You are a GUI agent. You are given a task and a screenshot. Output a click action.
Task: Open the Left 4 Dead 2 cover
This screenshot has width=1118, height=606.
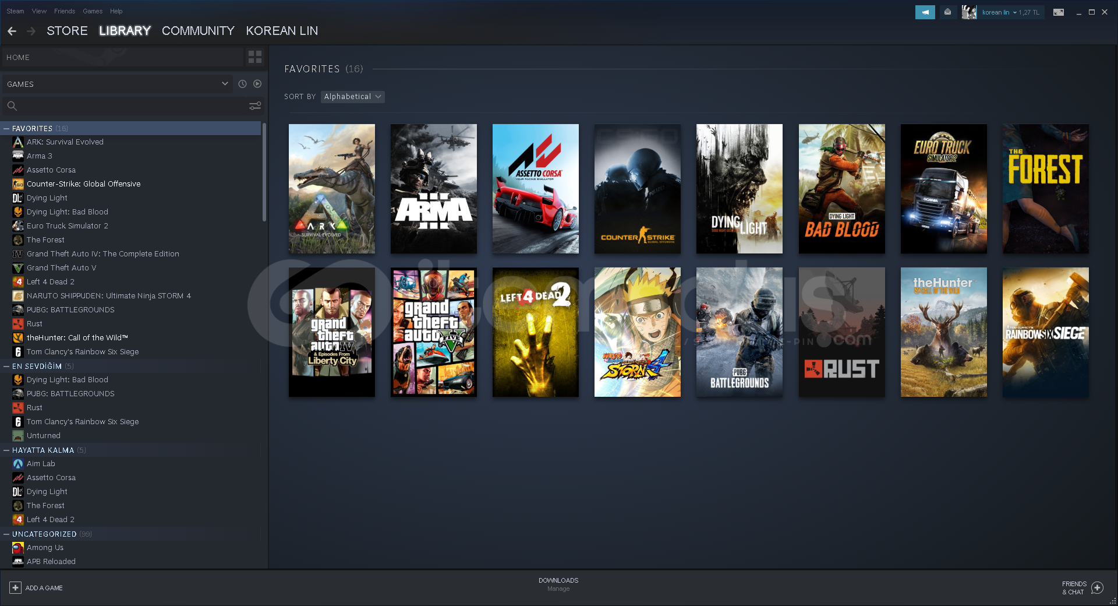(536, 332)
